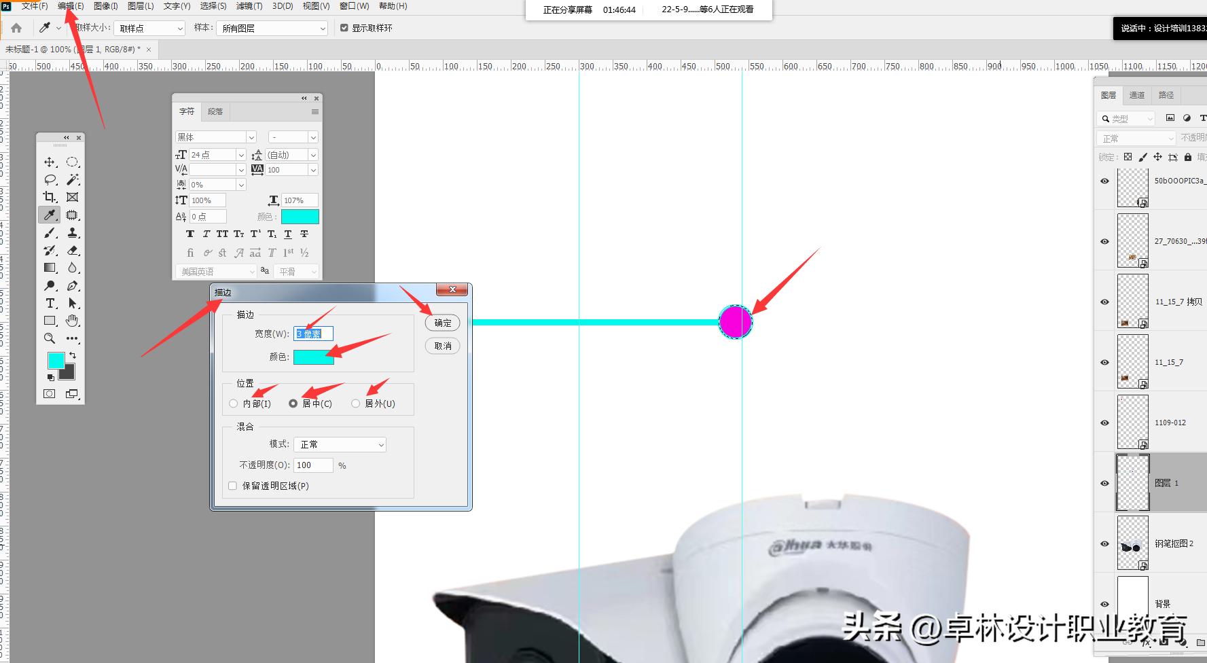Image resolution: width=1207 pixels, height=663 pixels.
Task: Open the Character panel menu
Action: coord(314,111)
